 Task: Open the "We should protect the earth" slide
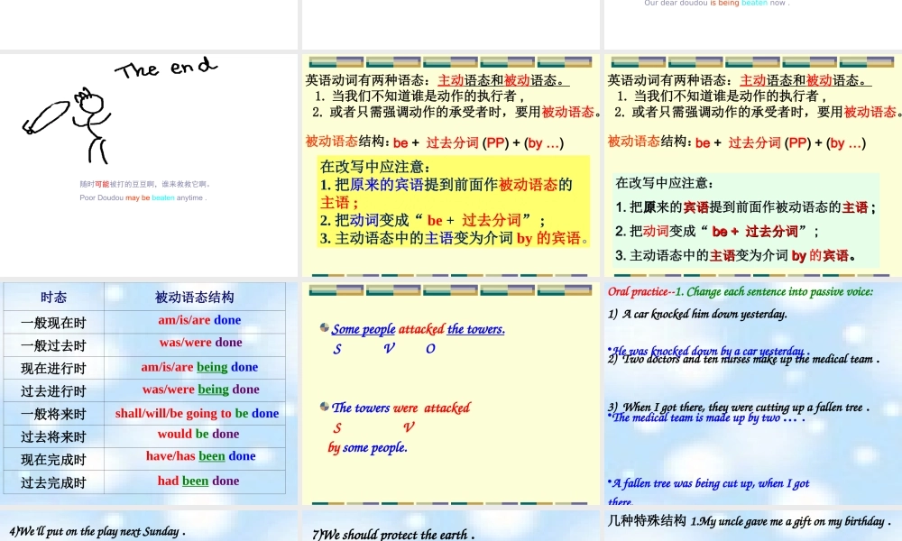[451, 528]
